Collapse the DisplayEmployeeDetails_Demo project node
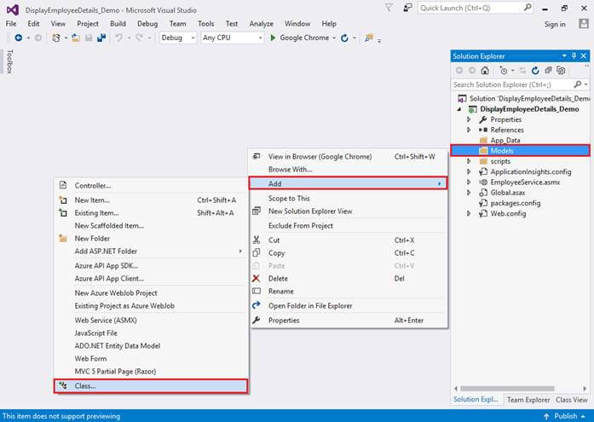This screenshot has height=422, width=594. pos(459,109)
